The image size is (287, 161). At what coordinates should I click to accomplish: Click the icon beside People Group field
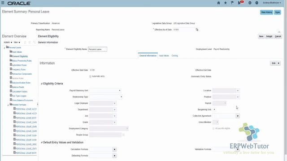coord(124,135)
